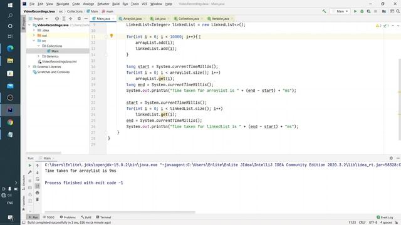Expand all nodes in the Project panel
The width and height of the screenshot is (401, 225).
(64, 19)
